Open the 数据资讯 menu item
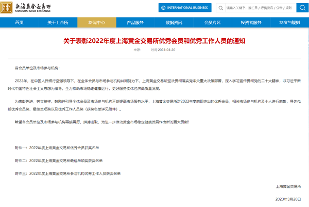309x207 pixels. click(174, 23)
